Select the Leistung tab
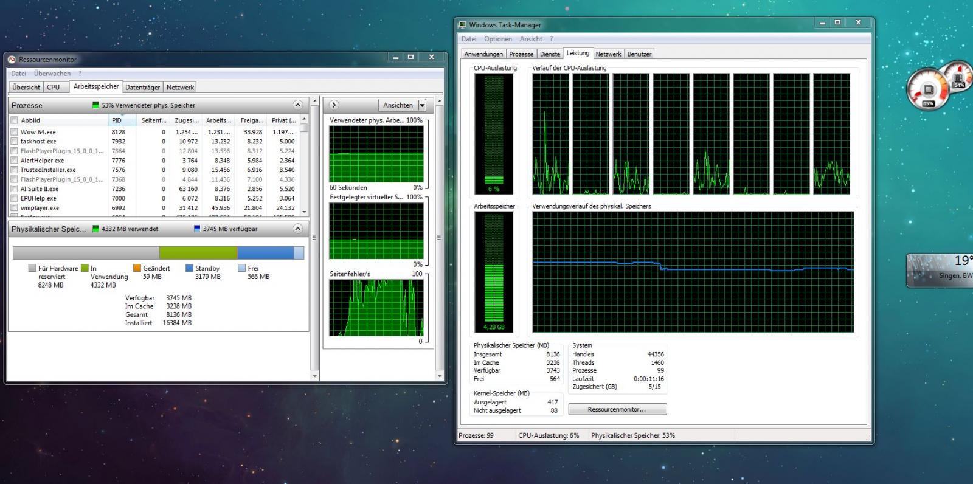The height and width of the screenshot is (484, 973). pos(578,54)
